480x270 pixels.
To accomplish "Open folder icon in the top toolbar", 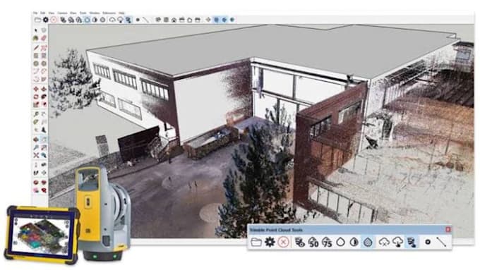I will [x=37, y=20].
